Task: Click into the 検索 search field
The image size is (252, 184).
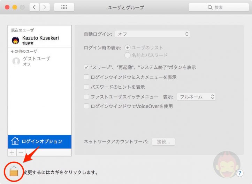Action: [x=219, y=7]
